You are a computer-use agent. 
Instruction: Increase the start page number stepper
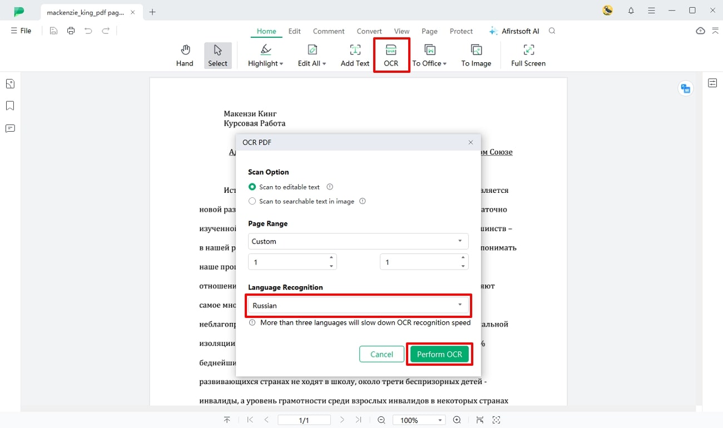coord(331,257)
